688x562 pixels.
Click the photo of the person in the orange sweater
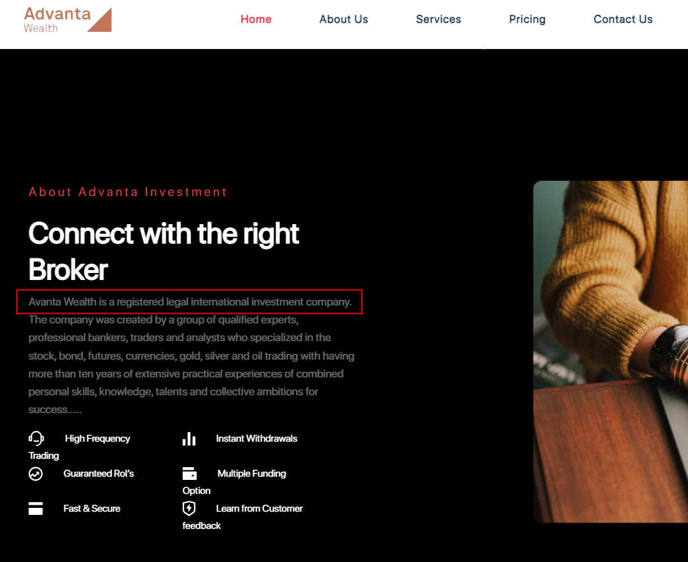tap(610, 351)
